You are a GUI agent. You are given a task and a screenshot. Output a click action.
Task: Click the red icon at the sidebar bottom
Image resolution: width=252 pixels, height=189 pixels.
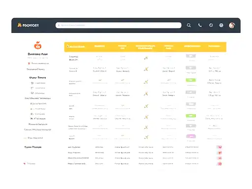tap(25, 163)
